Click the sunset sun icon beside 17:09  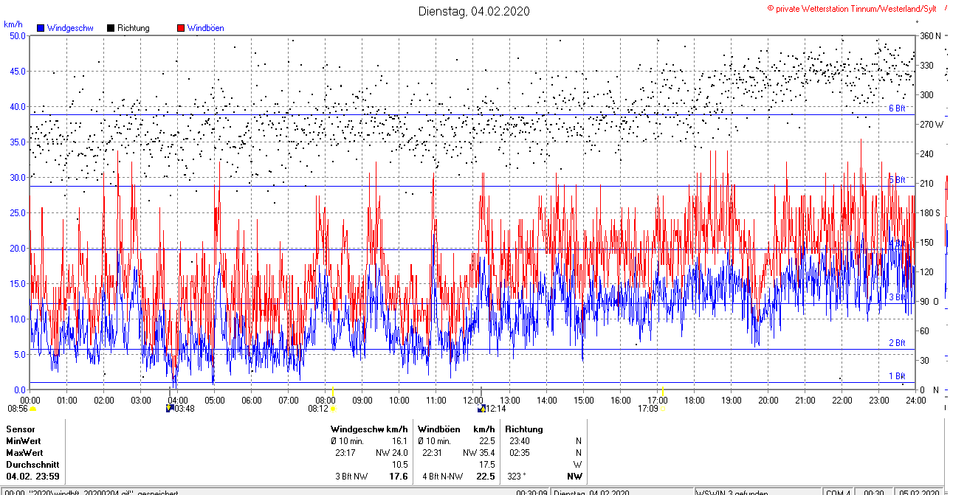tap(663, 408)
